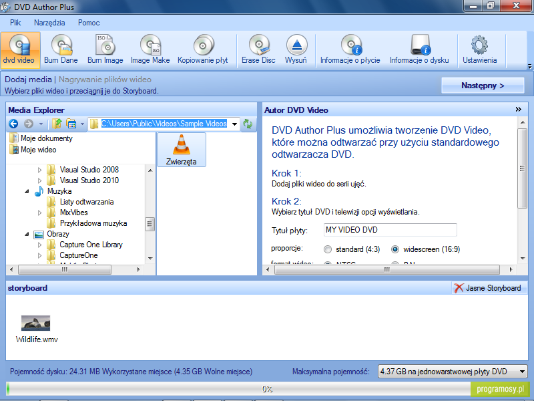The height and width of the screenshot is (401, 534).
Task: Open the navigation history dropdown arrow
Action: point(41,124)
